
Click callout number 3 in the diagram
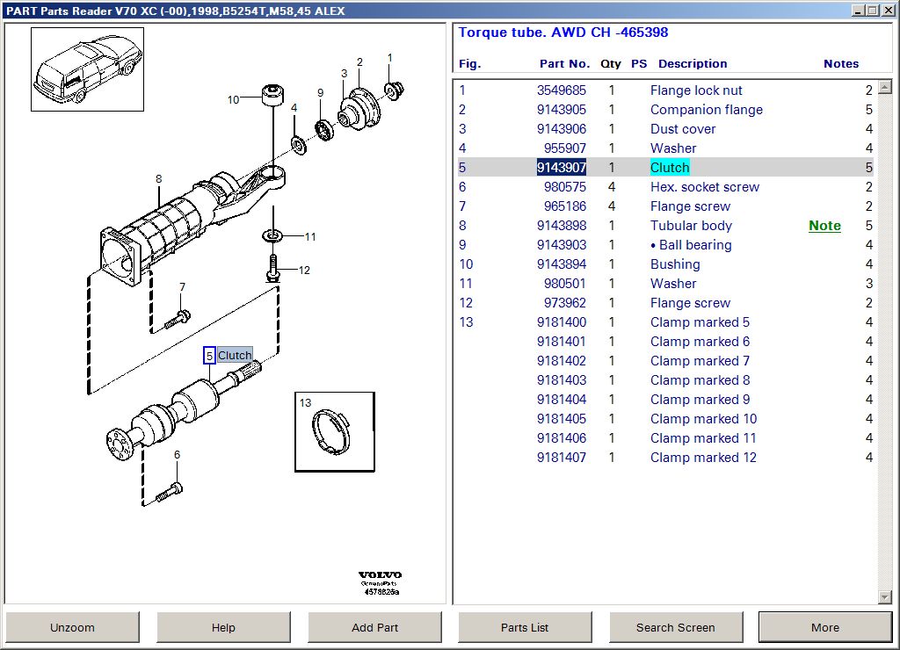pyautogui.click(x=344, y=74)
